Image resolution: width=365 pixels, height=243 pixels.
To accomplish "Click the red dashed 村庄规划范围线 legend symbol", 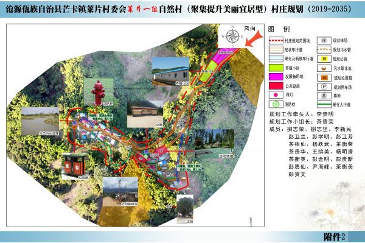I will point(276,41).
